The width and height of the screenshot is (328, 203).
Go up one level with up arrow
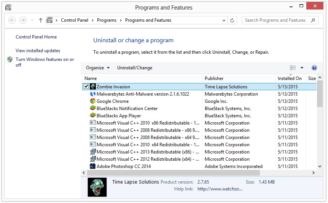pos(41,20)
